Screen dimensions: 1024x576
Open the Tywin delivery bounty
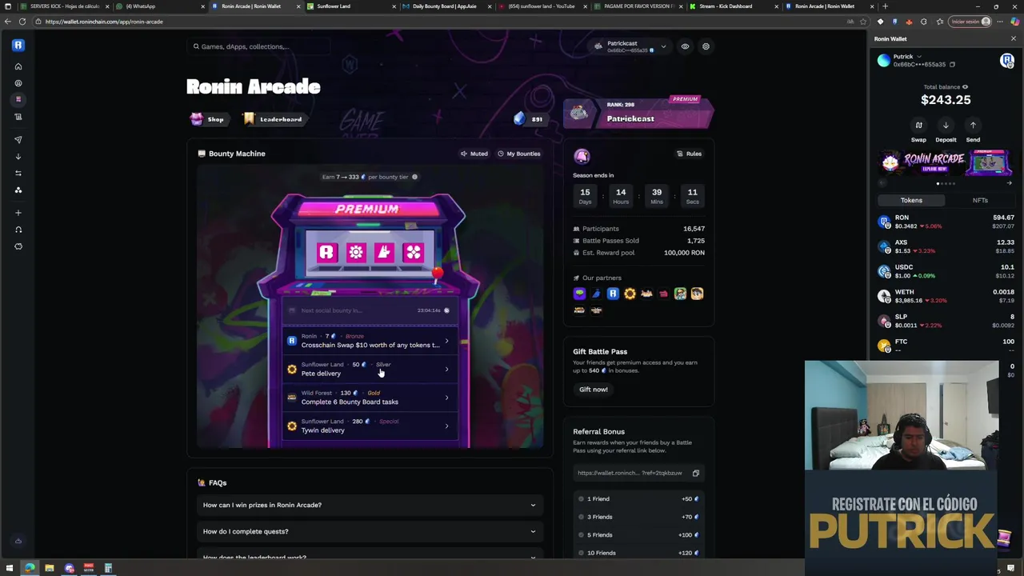tap(370, 426)
